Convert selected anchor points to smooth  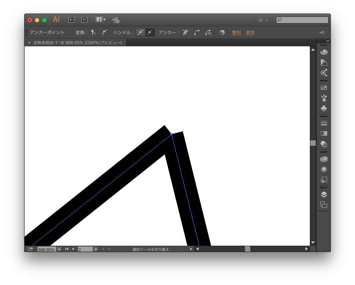(104, 32)
